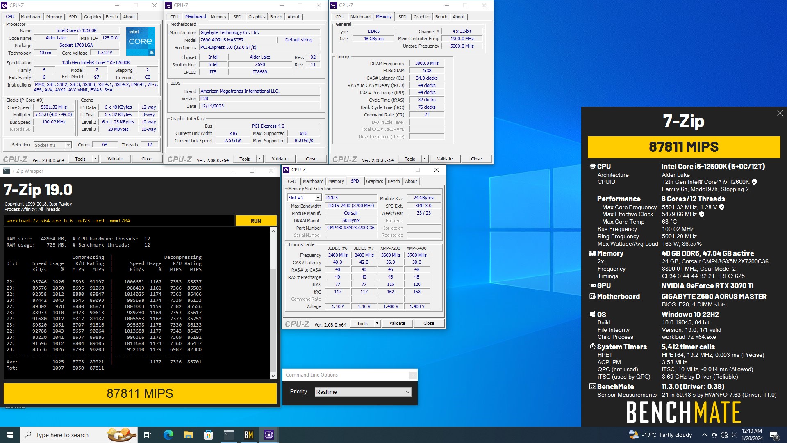The width and height of the screenshot is (787, 443).
Task: Open Tools dropdown arrow in CPU-Z Mainboard window
Action: (259, 159)
